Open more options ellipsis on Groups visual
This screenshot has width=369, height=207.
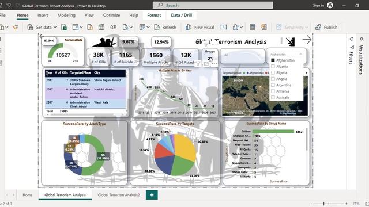point(214,63)
